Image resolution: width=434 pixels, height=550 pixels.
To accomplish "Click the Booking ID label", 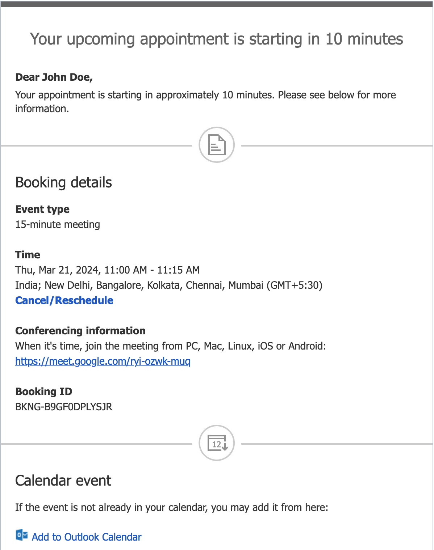I will (44, 392).
